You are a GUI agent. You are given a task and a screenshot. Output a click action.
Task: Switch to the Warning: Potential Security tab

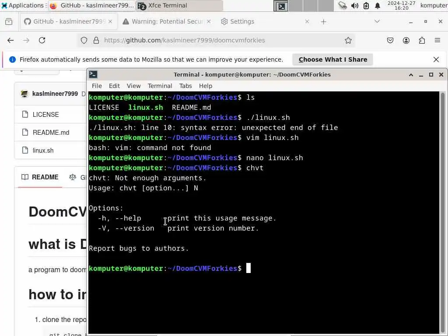click(167, 21)
